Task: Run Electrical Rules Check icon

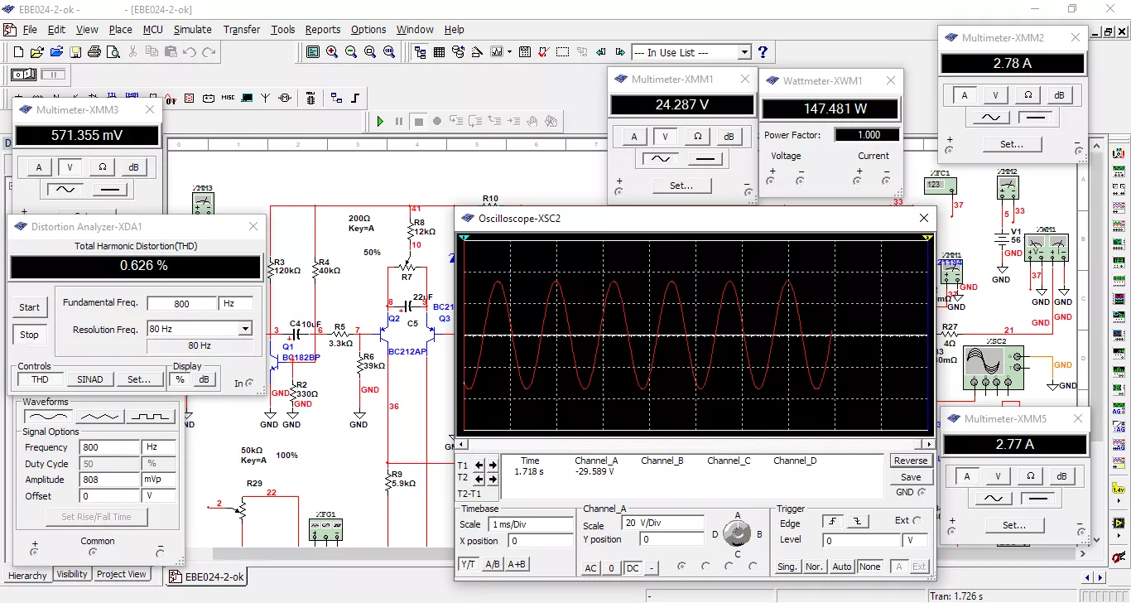Action: coord(544,52)
